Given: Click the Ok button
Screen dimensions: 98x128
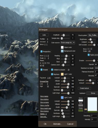Looking at the screenshot, I should pos(45,124).
